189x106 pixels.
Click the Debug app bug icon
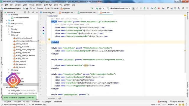[144, 9]
